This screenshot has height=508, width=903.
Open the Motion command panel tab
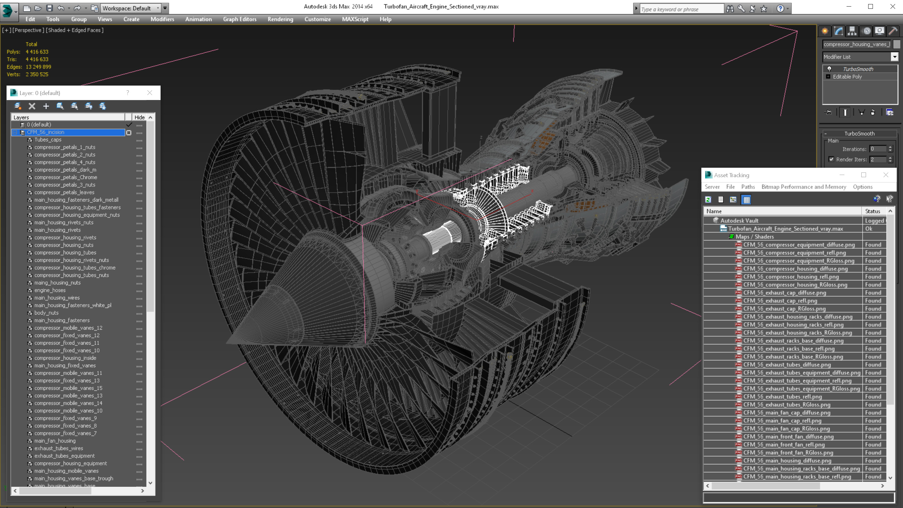click(x=866, y=31)
